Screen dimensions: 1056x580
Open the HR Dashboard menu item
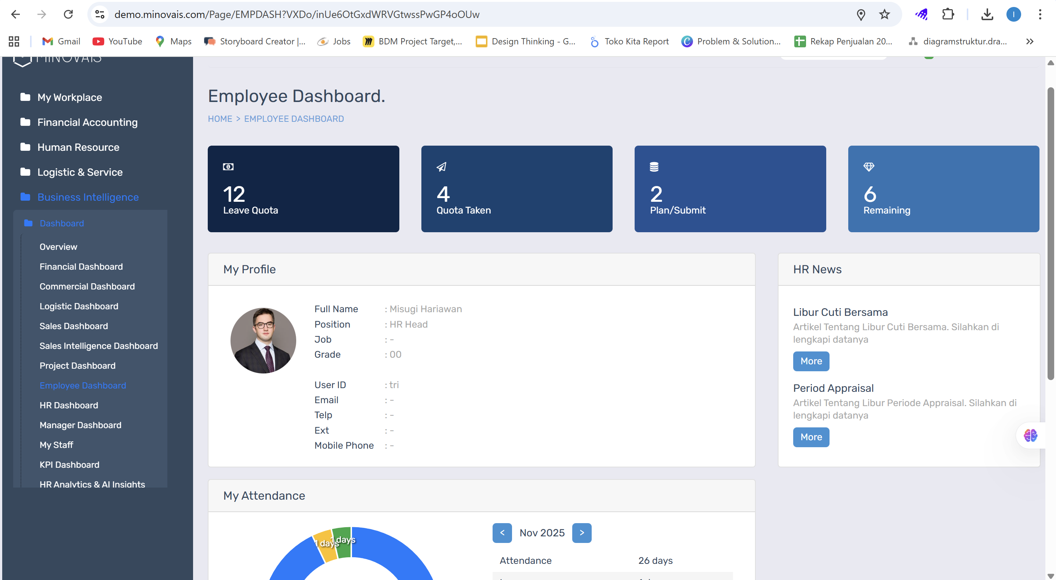tap(69, 405)
